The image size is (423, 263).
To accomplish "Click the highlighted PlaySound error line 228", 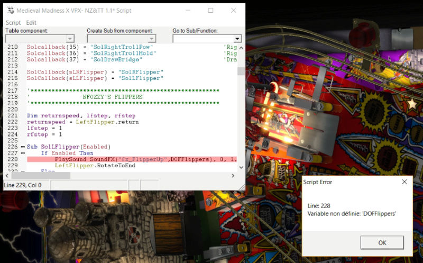I will pos(132,159).
